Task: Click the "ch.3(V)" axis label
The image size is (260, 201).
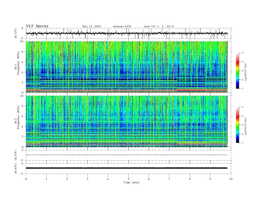Action: (x=16, y=155)
